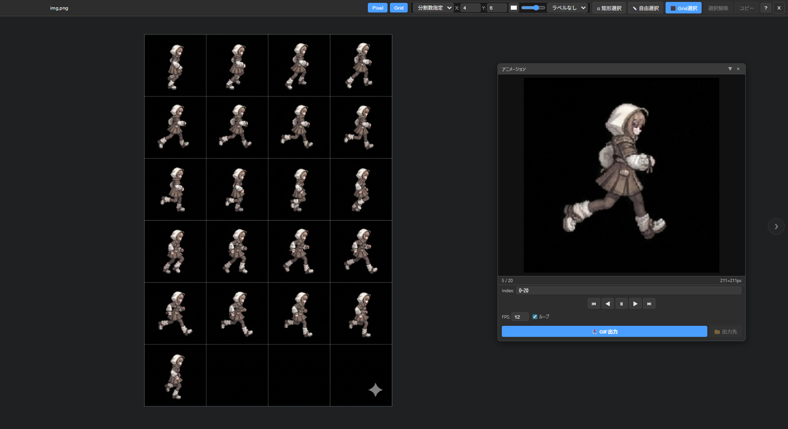The width and height of the screenshot is (788, 429).
Task: Select the first sprite cell in row two
Action: pyautogui.click(x=175, y=128)
